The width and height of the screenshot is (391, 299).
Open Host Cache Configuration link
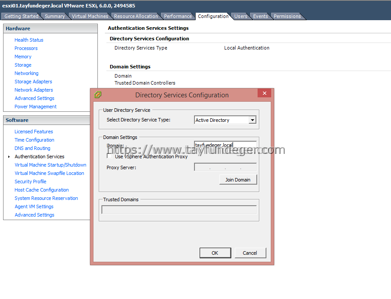point(42,190)
